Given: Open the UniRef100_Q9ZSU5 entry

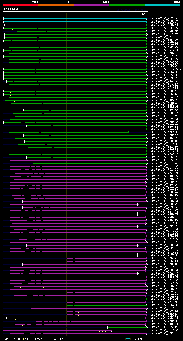Looking at the screenshot, I should (x=164, y=56).
